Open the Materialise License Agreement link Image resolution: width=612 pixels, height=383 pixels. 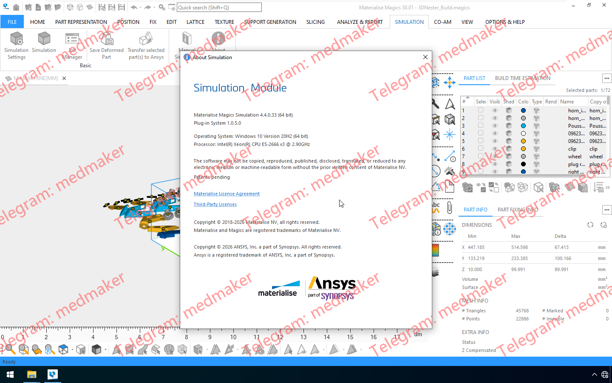tap(227, 194)
